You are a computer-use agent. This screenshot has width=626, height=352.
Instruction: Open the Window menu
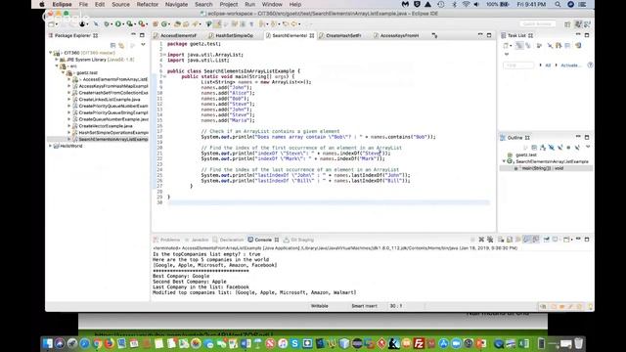click(272, 4)
